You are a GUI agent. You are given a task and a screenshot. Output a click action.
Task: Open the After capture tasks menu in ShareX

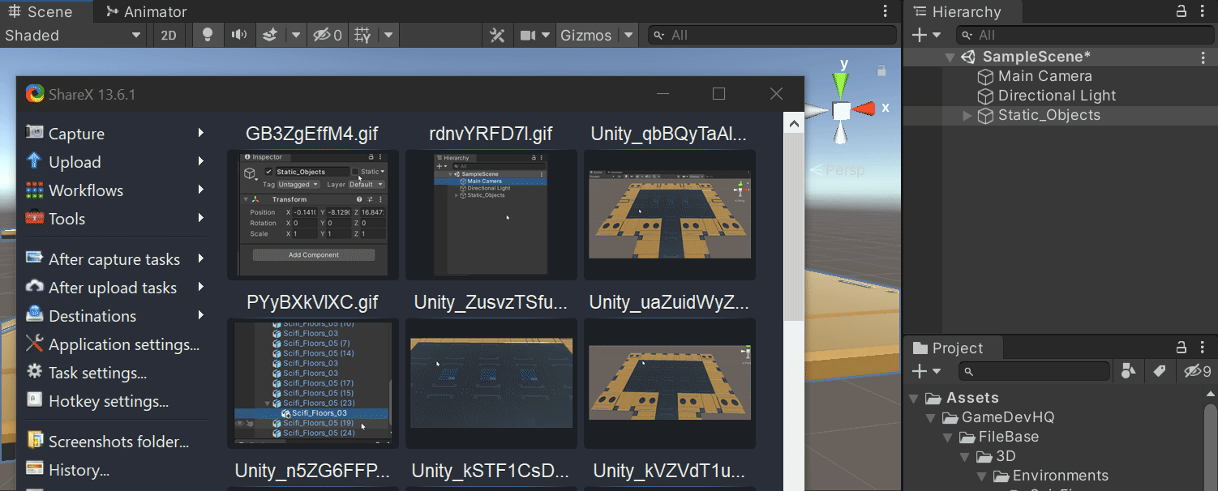[x=115, y=258]
